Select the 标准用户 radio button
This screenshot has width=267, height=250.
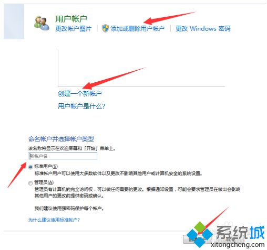30,167
